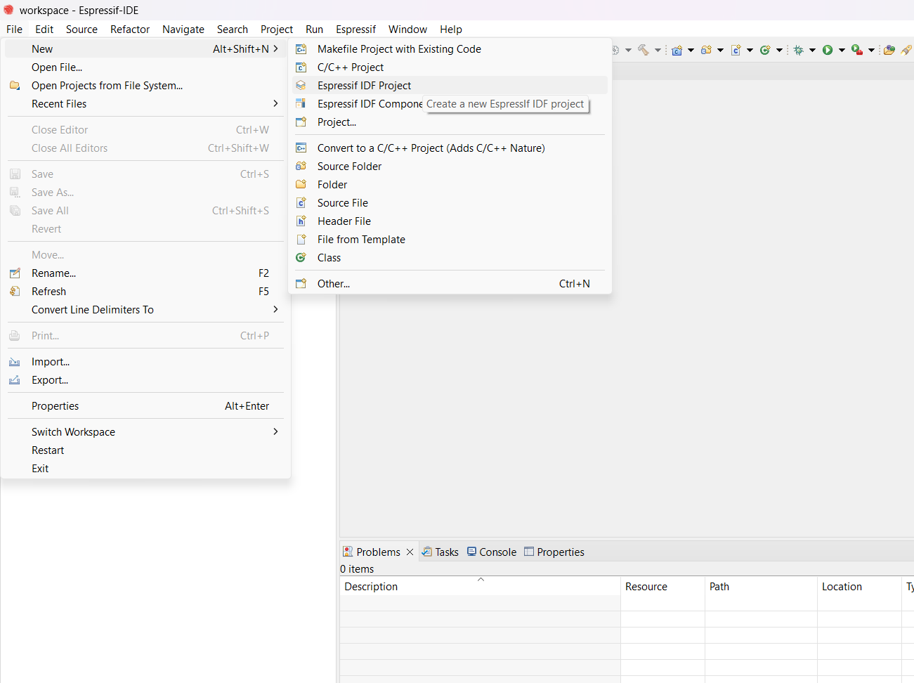This screenshot has height=683, width=914.
Task: Choose Restart in File menu
Action: coord(145,450)
